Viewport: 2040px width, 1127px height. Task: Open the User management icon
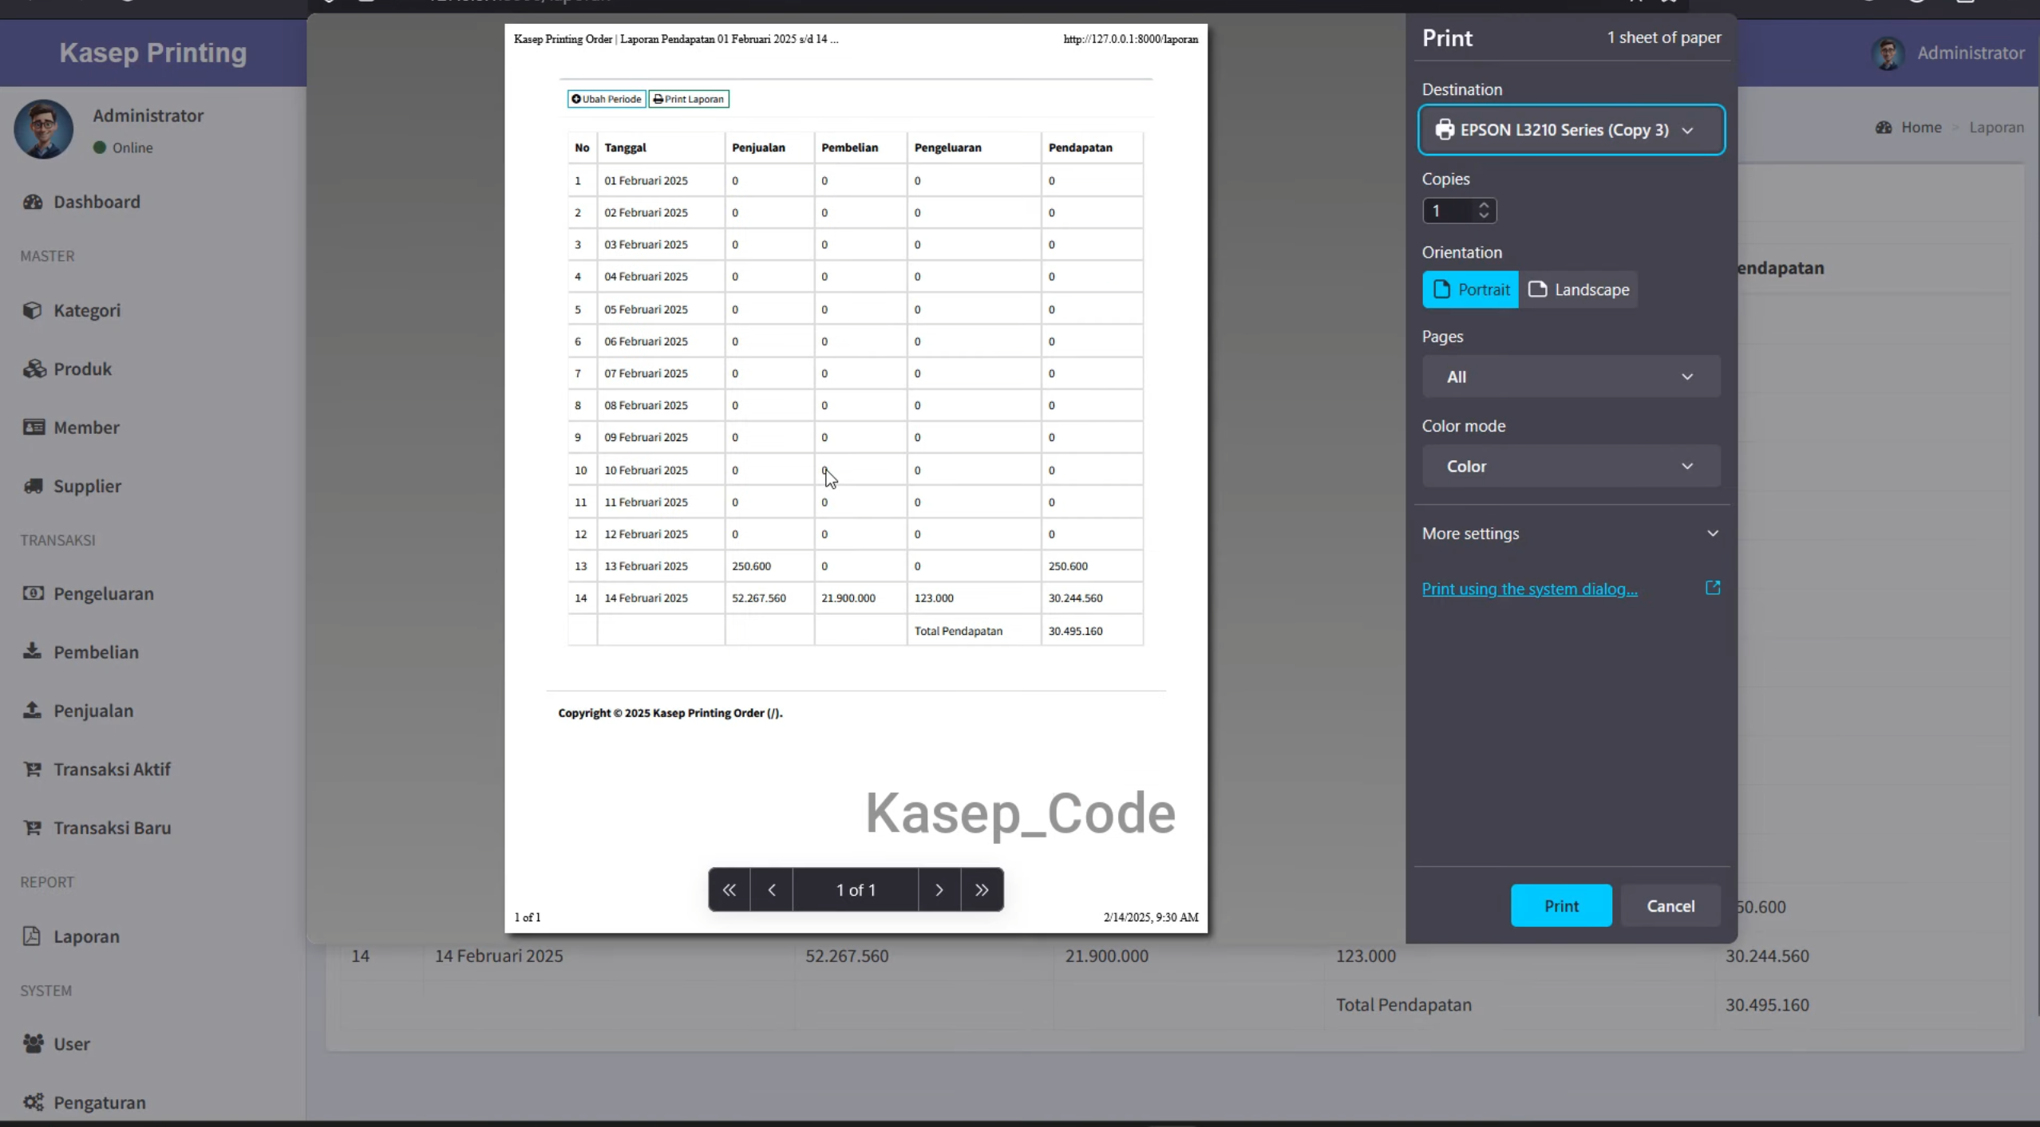pos(33,1043)
